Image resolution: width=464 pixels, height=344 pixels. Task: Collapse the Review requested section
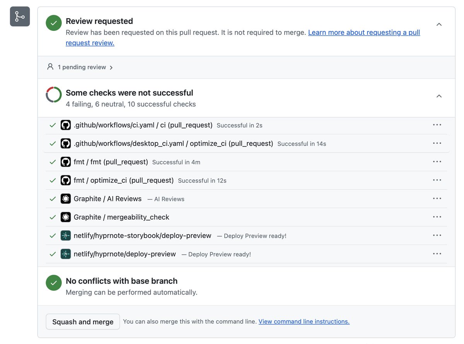coord(439,24)
